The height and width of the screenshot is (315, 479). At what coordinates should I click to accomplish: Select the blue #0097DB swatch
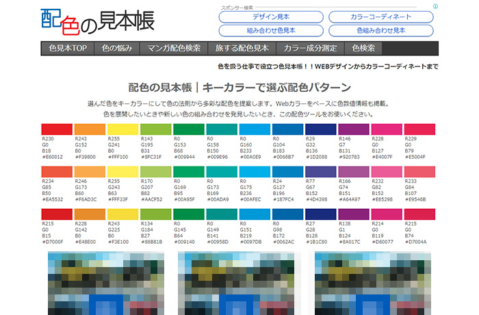(x=255, y=214)
